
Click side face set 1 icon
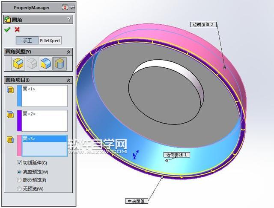coord(10,90)
